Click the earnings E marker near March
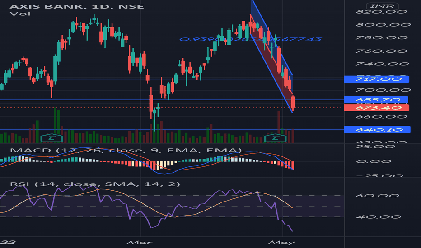The width and height of the screenshot is (421, 248). click(51, 138)
